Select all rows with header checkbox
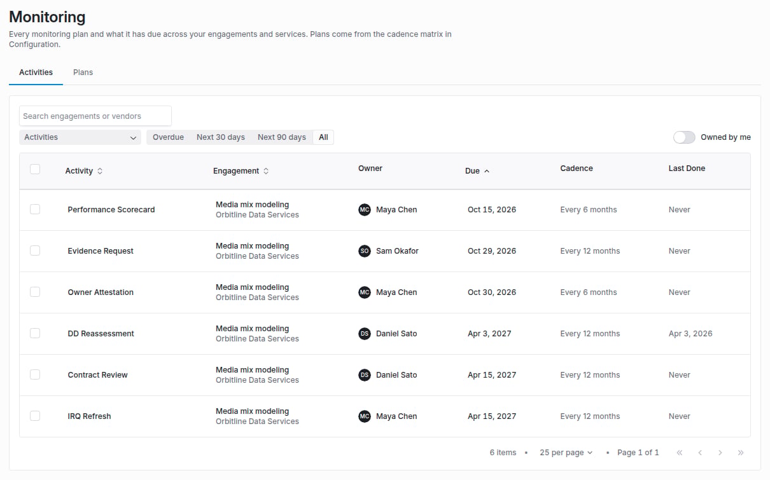This screenshot has height=480, width=770. pos(35,169)
